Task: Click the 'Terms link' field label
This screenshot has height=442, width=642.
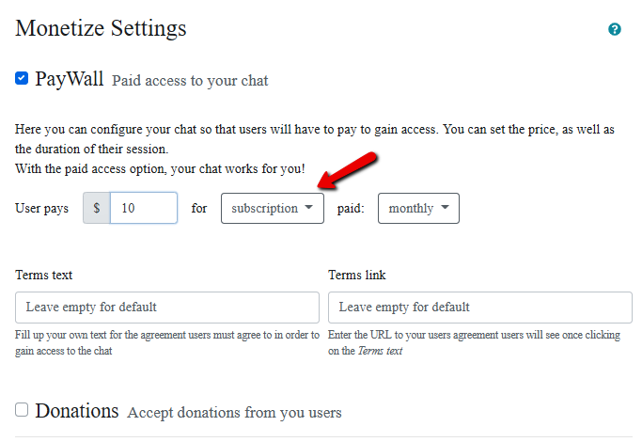Action: pyautogui.click(x=357, y=276)
